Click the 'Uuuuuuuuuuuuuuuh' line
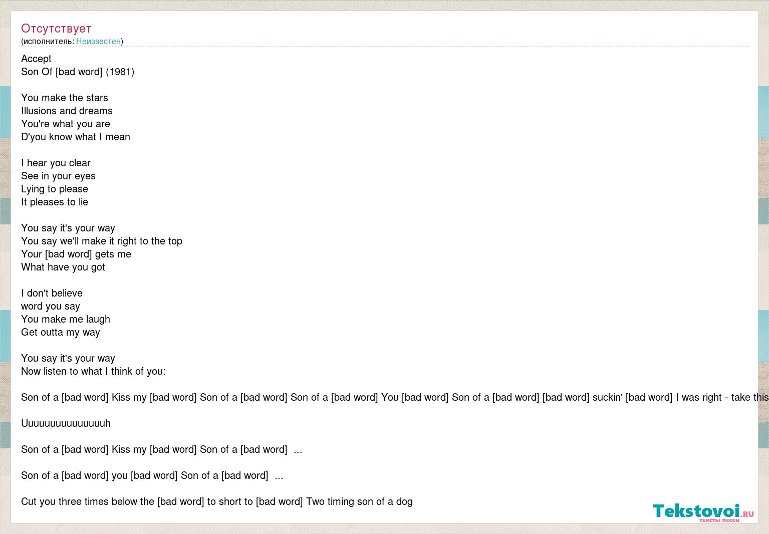 coord(66,423)
